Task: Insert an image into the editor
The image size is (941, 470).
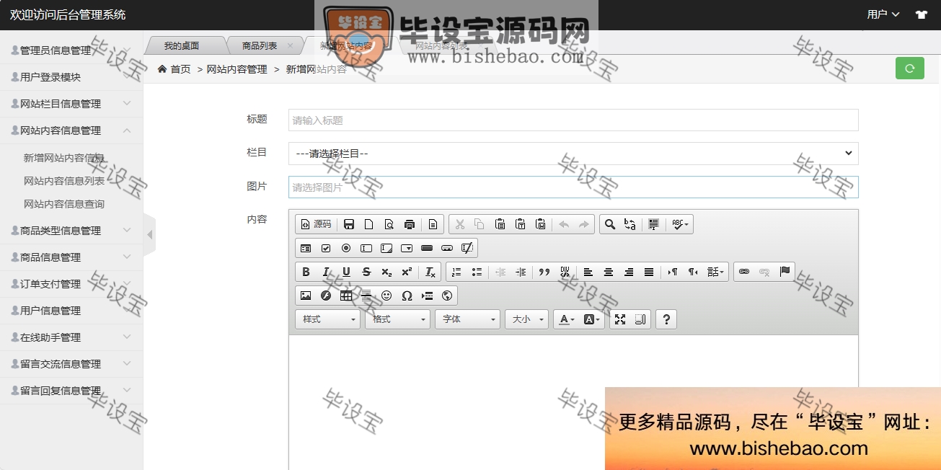Action: tap(306, 296)
